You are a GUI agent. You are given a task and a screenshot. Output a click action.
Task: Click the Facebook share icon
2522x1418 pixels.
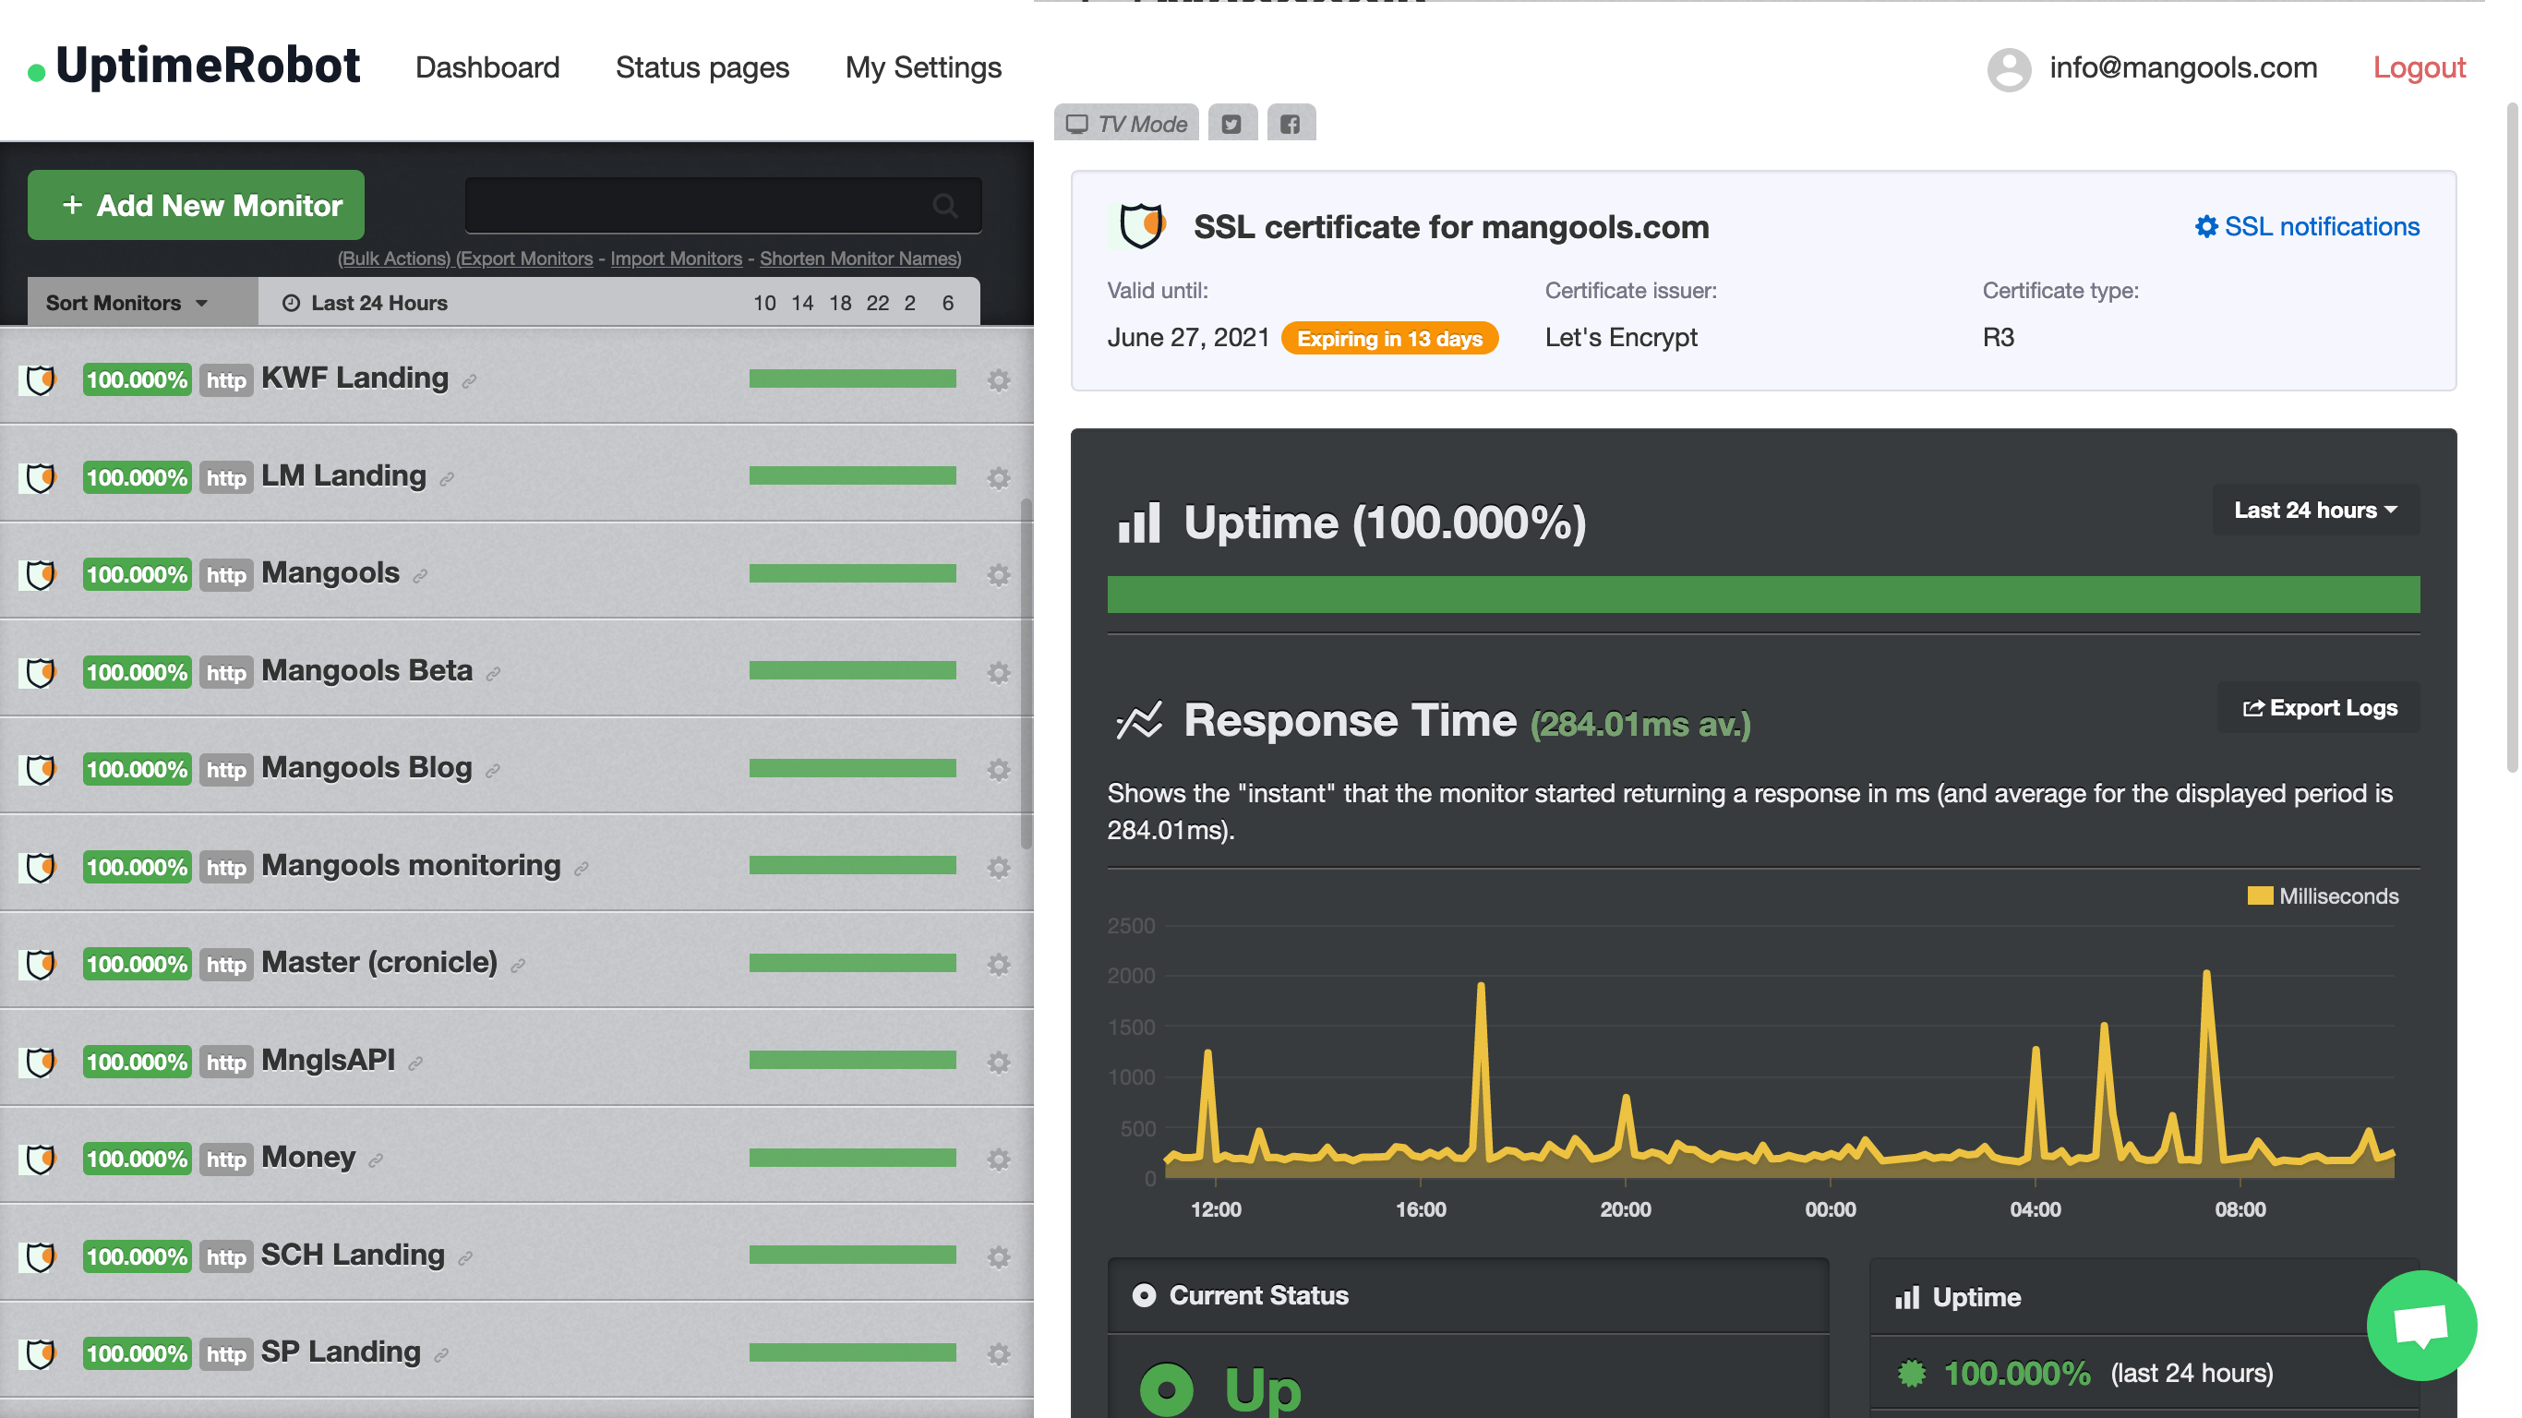[1291, 124]
